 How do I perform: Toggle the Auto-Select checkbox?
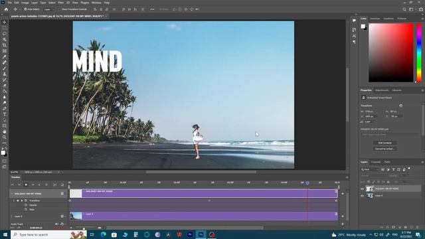click(25, 9)
